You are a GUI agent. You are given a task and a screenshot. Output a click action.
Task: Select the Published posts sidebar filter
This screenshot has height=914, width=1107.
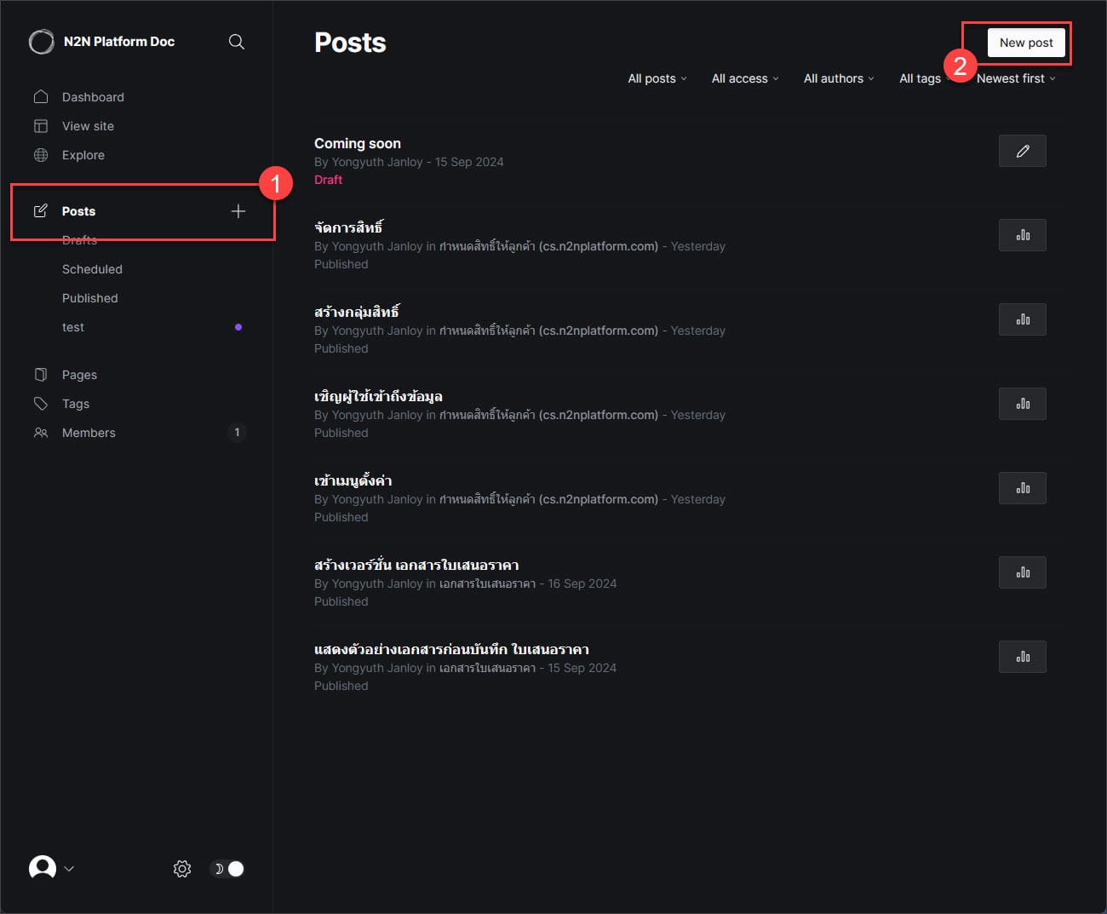click(90, 298)
